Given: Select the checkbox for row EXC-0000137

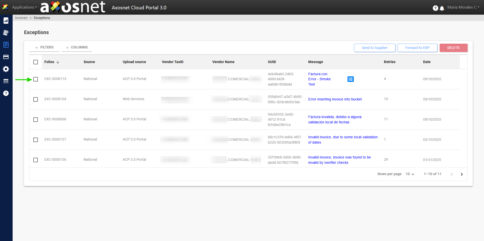Looking at the screenshot, I should pos(36,140).
